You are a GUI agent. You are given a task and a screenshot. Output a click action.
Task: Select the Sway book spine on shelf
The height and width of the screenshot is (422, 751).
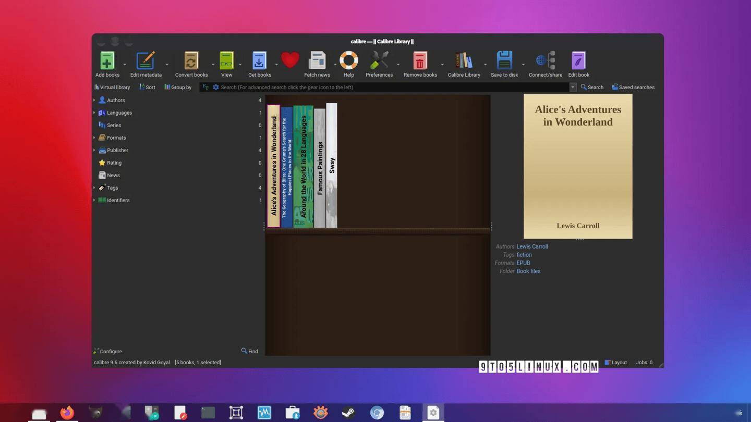(332, 166)
